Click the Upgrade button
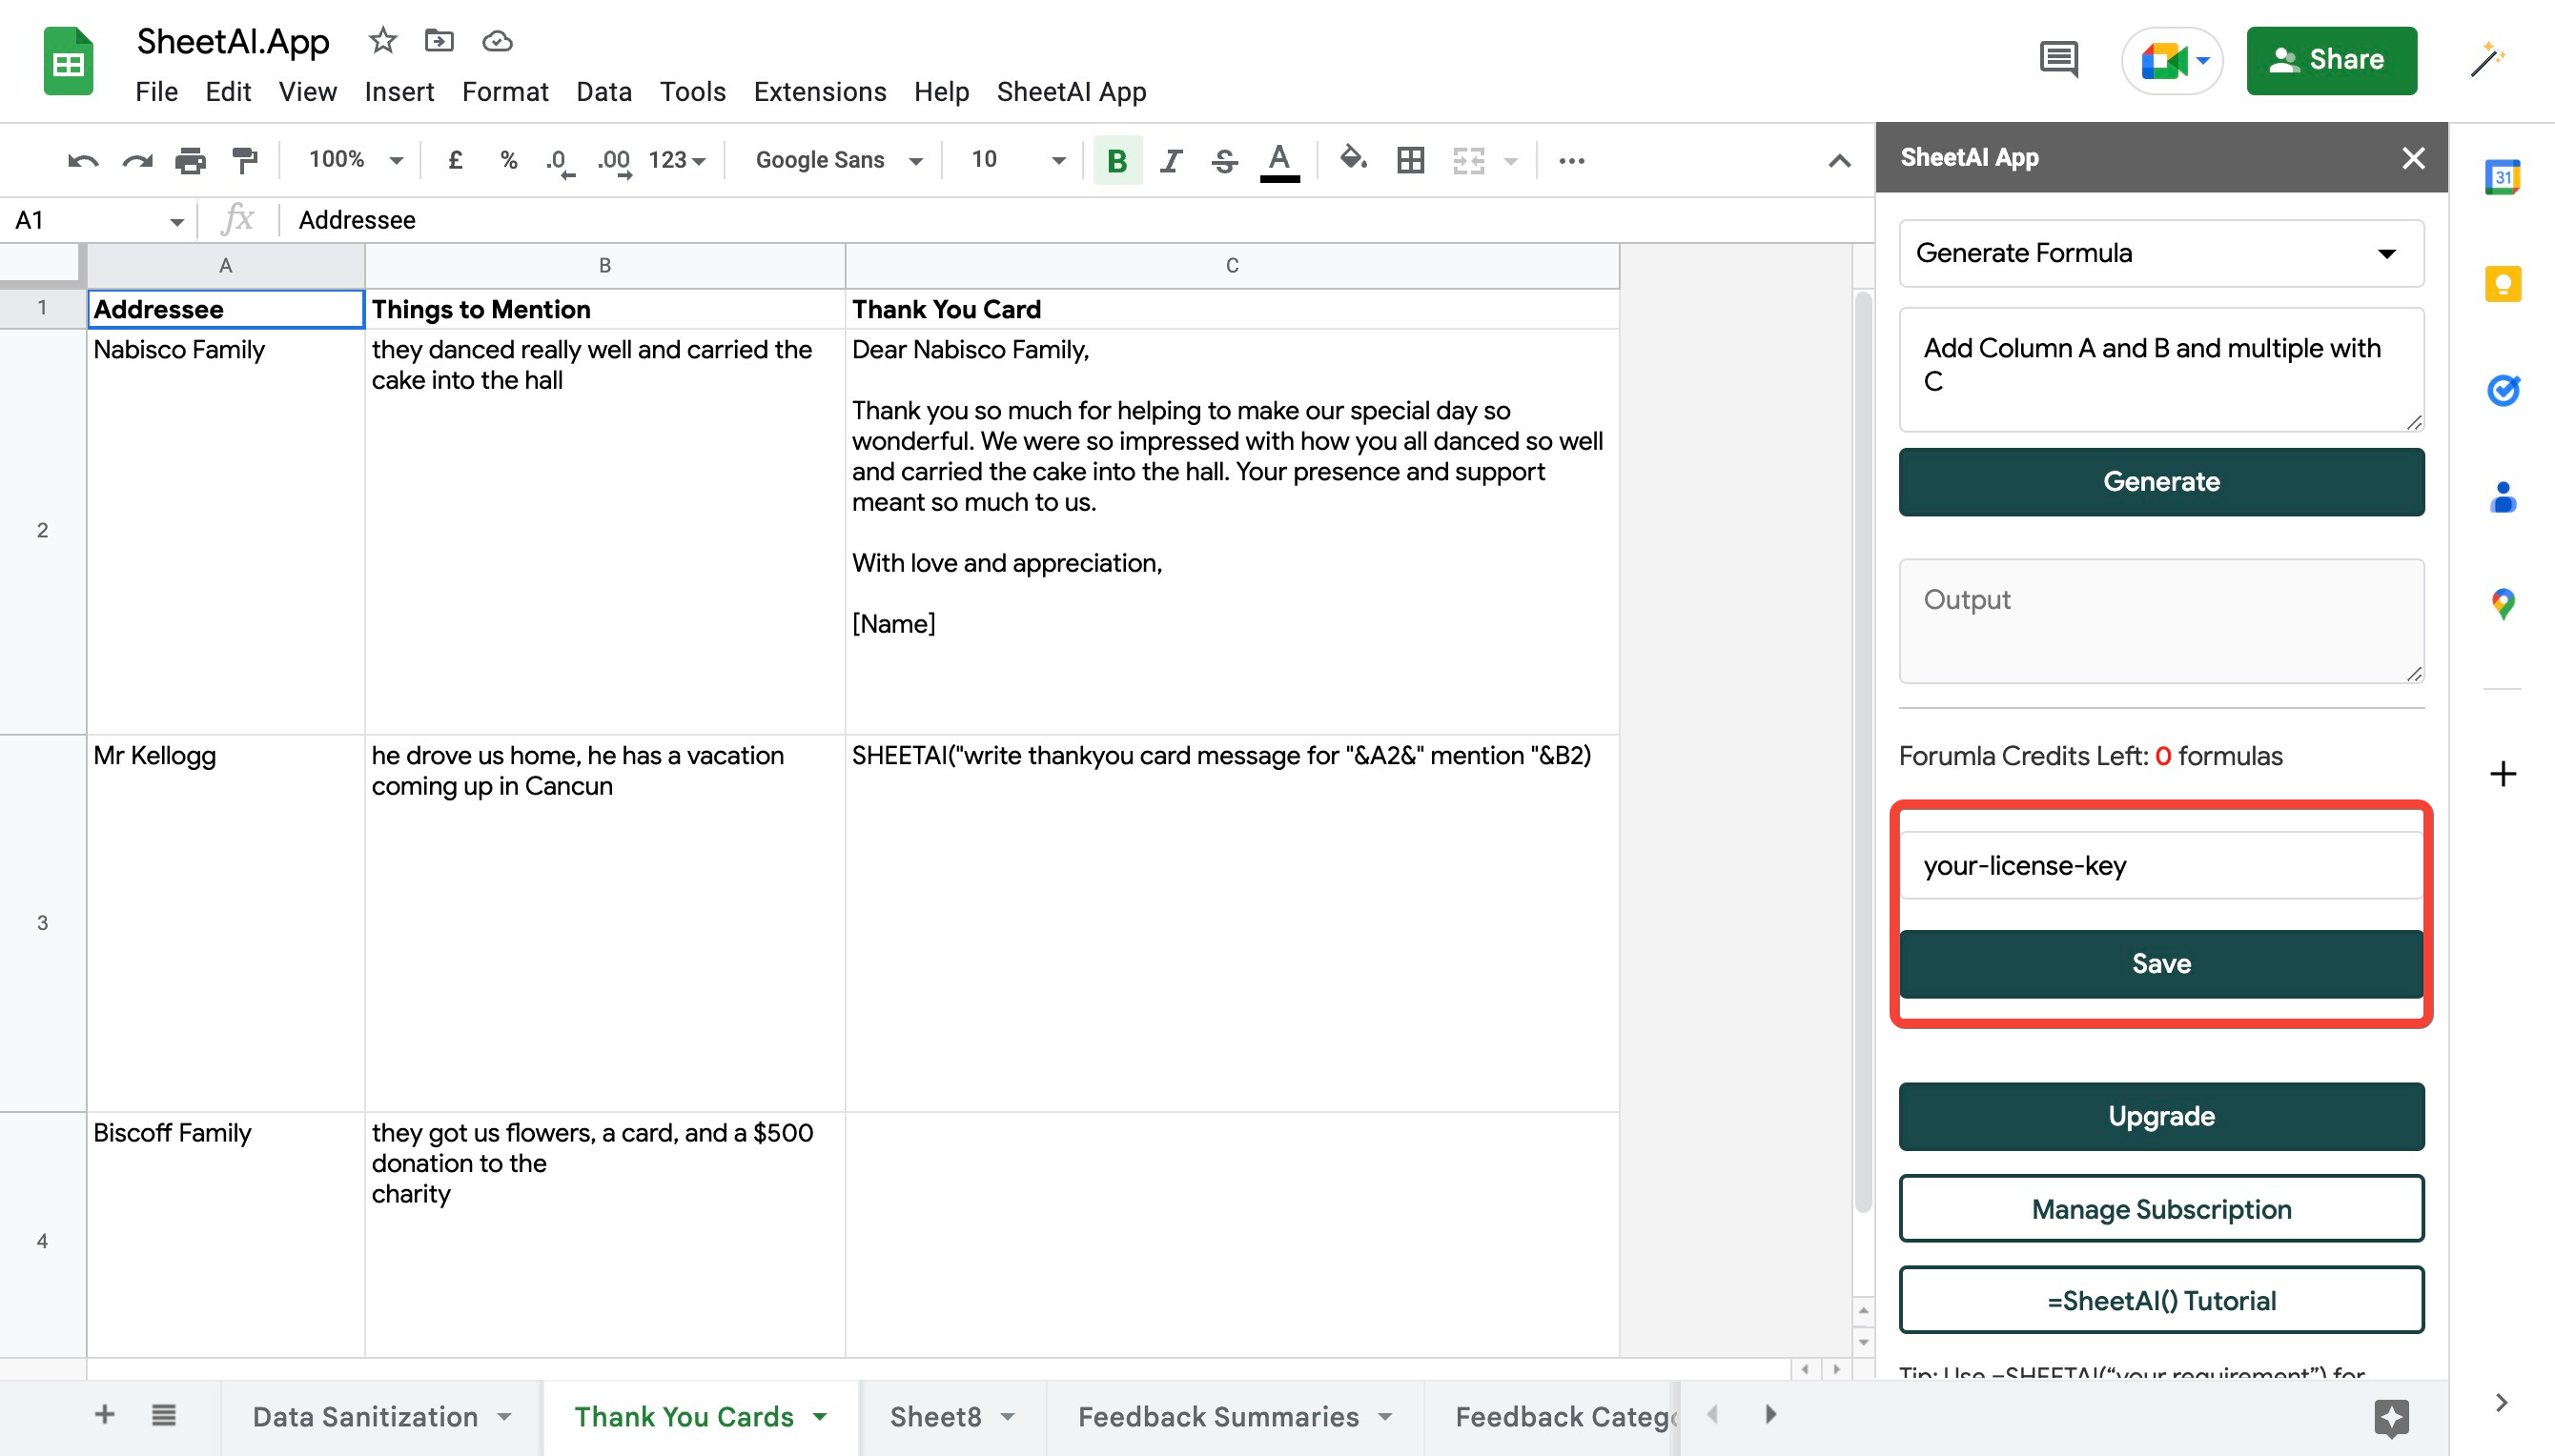Image resolution: width=2555 pixels, height=1456 pixels. [2161, 1116]
